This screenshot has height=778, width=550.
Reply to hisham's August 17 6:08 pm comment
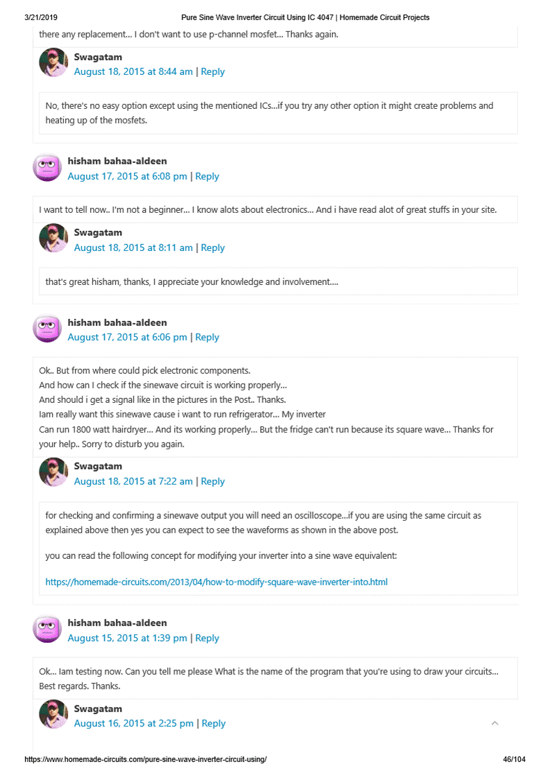[207, 176]
